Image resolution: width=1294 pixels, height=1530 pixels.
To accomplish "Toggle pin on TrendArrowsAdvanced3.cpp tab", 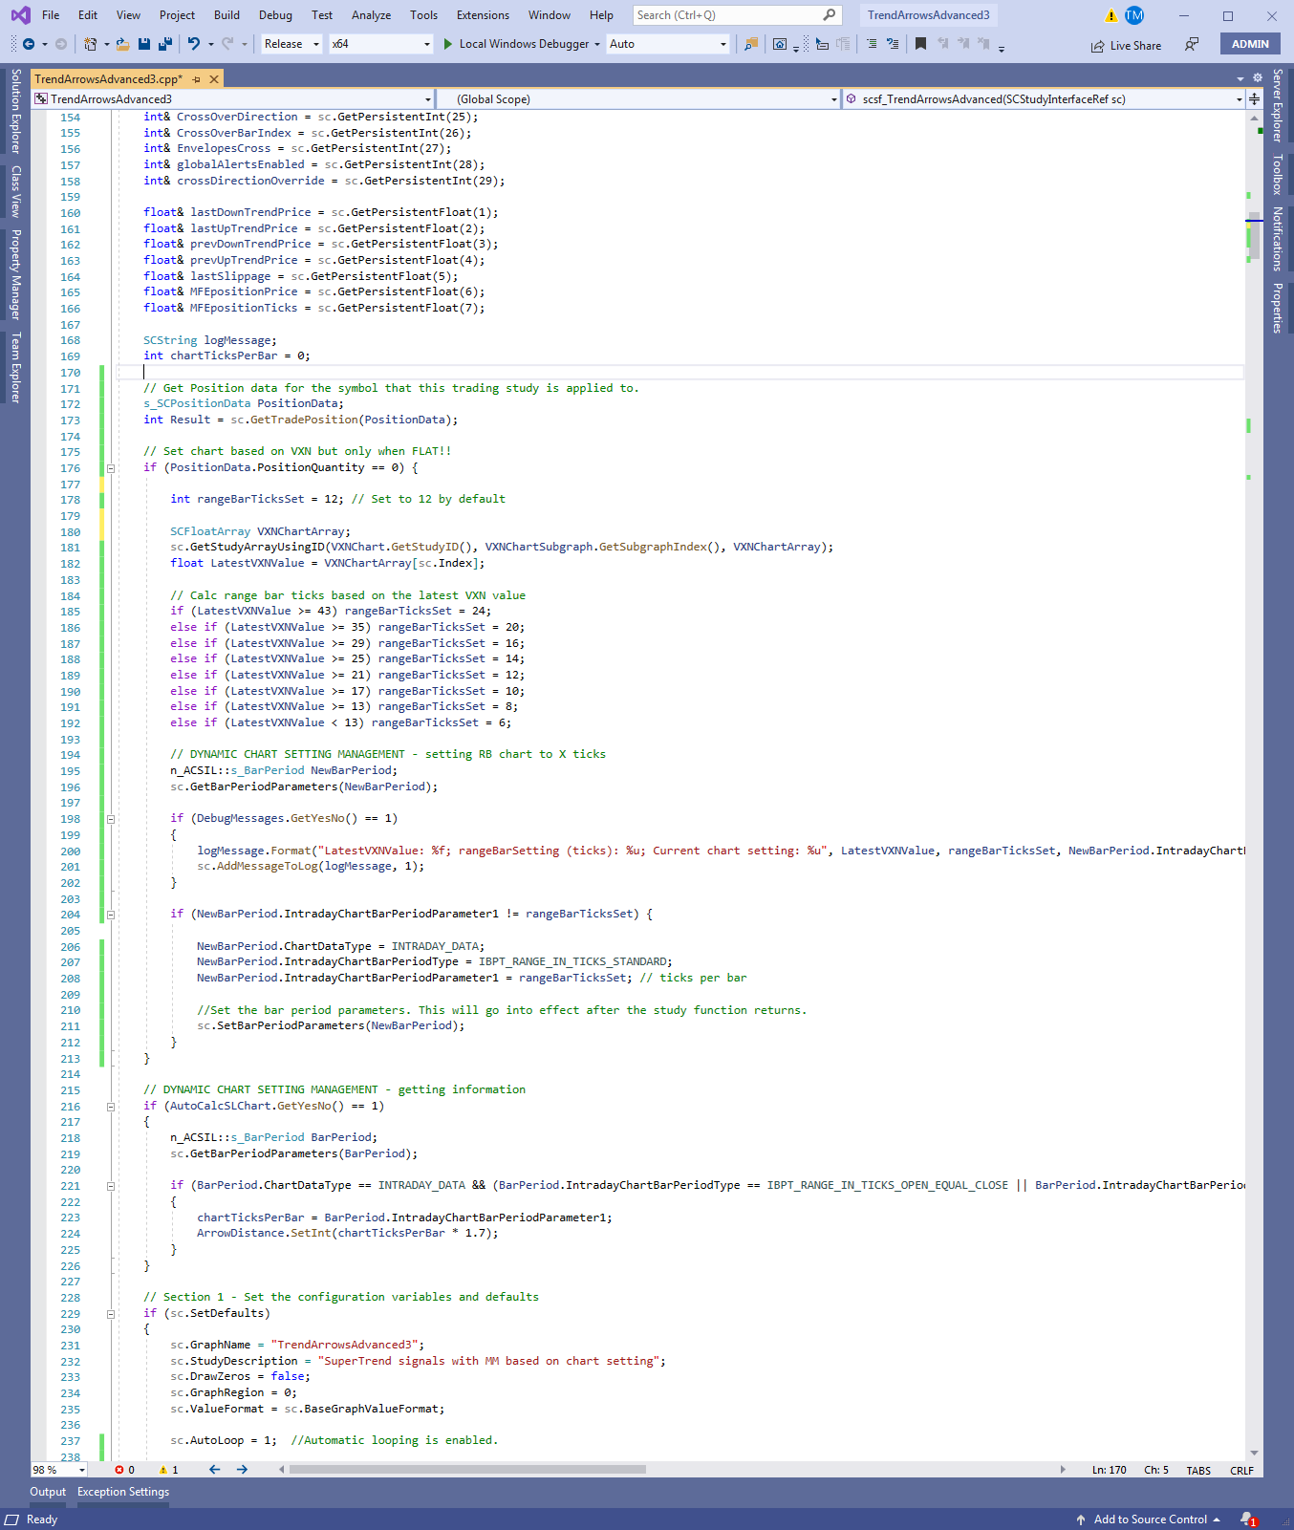I will pos(196,79).
